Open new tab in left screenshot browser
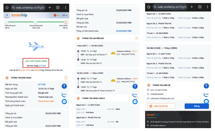Image resolution: width=215 pixels, height=131 pixels. 50,8
